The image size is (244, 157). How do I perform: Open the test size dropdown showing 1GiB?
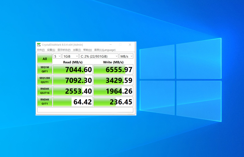[70, 56]
